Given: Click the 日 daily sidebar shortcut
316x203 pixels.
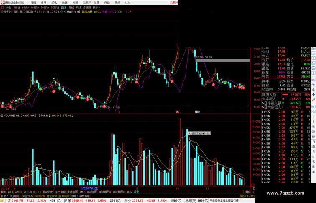Looking at the screenshot, I should coord(313,142).
